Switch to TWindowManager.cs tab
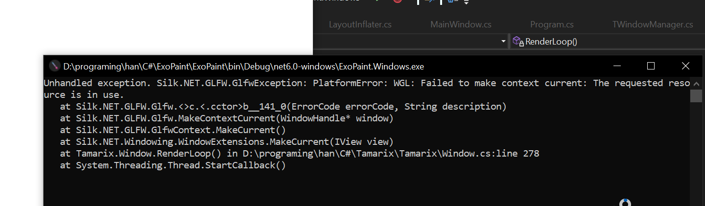 point(653,24)
